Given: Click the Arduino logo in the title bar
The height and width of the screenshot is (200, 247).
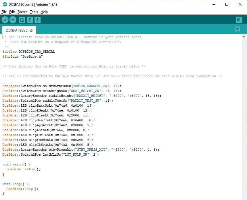Looking at the screenshot, I should point(5,4).
